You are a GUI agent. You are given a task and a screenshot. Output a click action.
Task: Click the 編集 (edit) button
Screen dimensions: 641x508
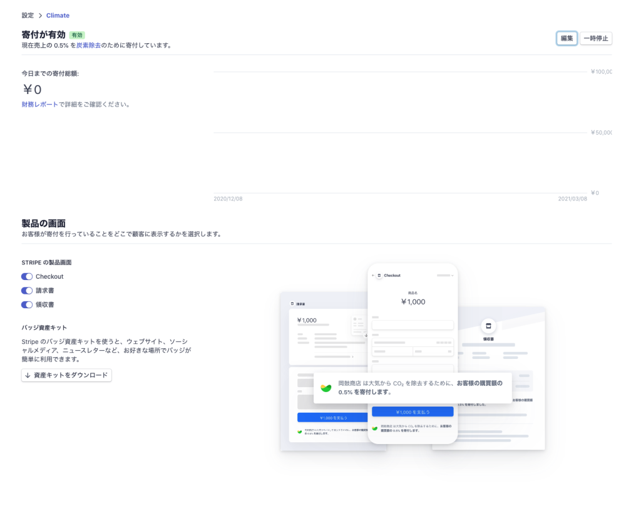point(567,38)
